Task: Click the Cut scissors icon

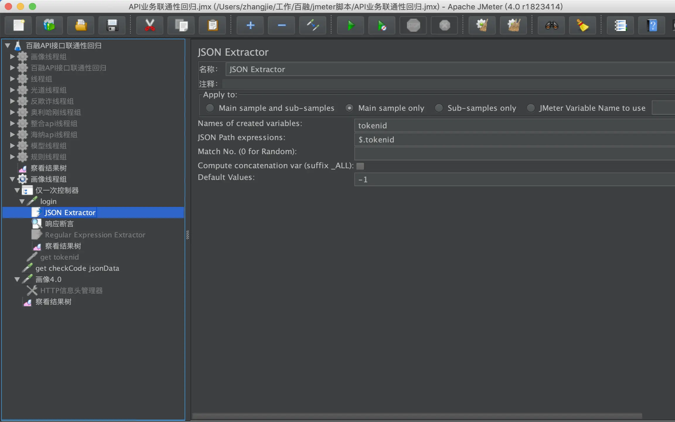Action: 150,25
